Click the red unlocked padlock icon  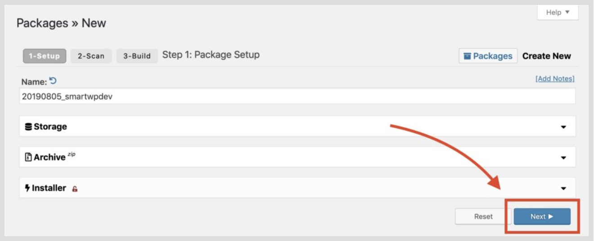coord(75,189)
